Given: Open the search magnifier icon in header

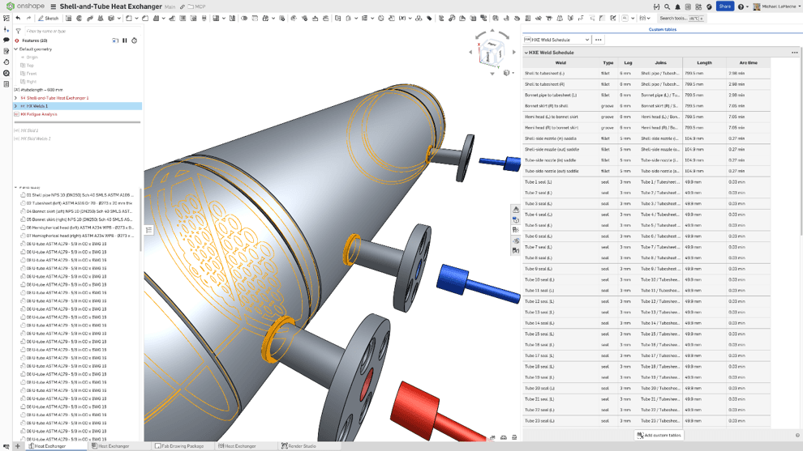Looking at the screenshot, I should (667, 6).
